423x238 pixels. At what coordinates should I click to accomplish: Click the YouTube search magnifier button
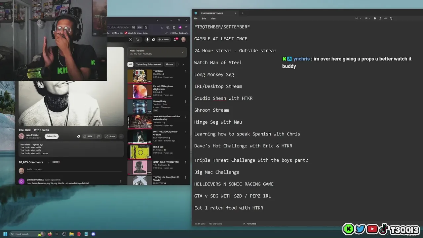137,39
